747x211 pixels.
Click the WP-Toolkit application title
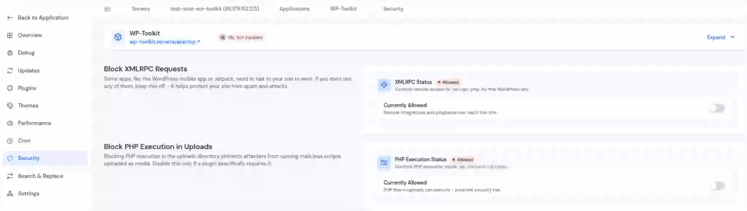(x=145, y=33)
